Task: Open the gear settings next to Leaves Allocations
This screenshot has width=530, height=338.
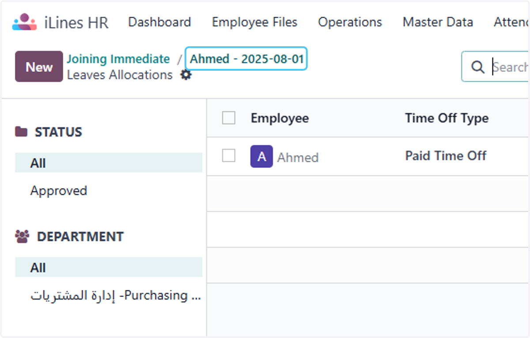Action: 186,75
